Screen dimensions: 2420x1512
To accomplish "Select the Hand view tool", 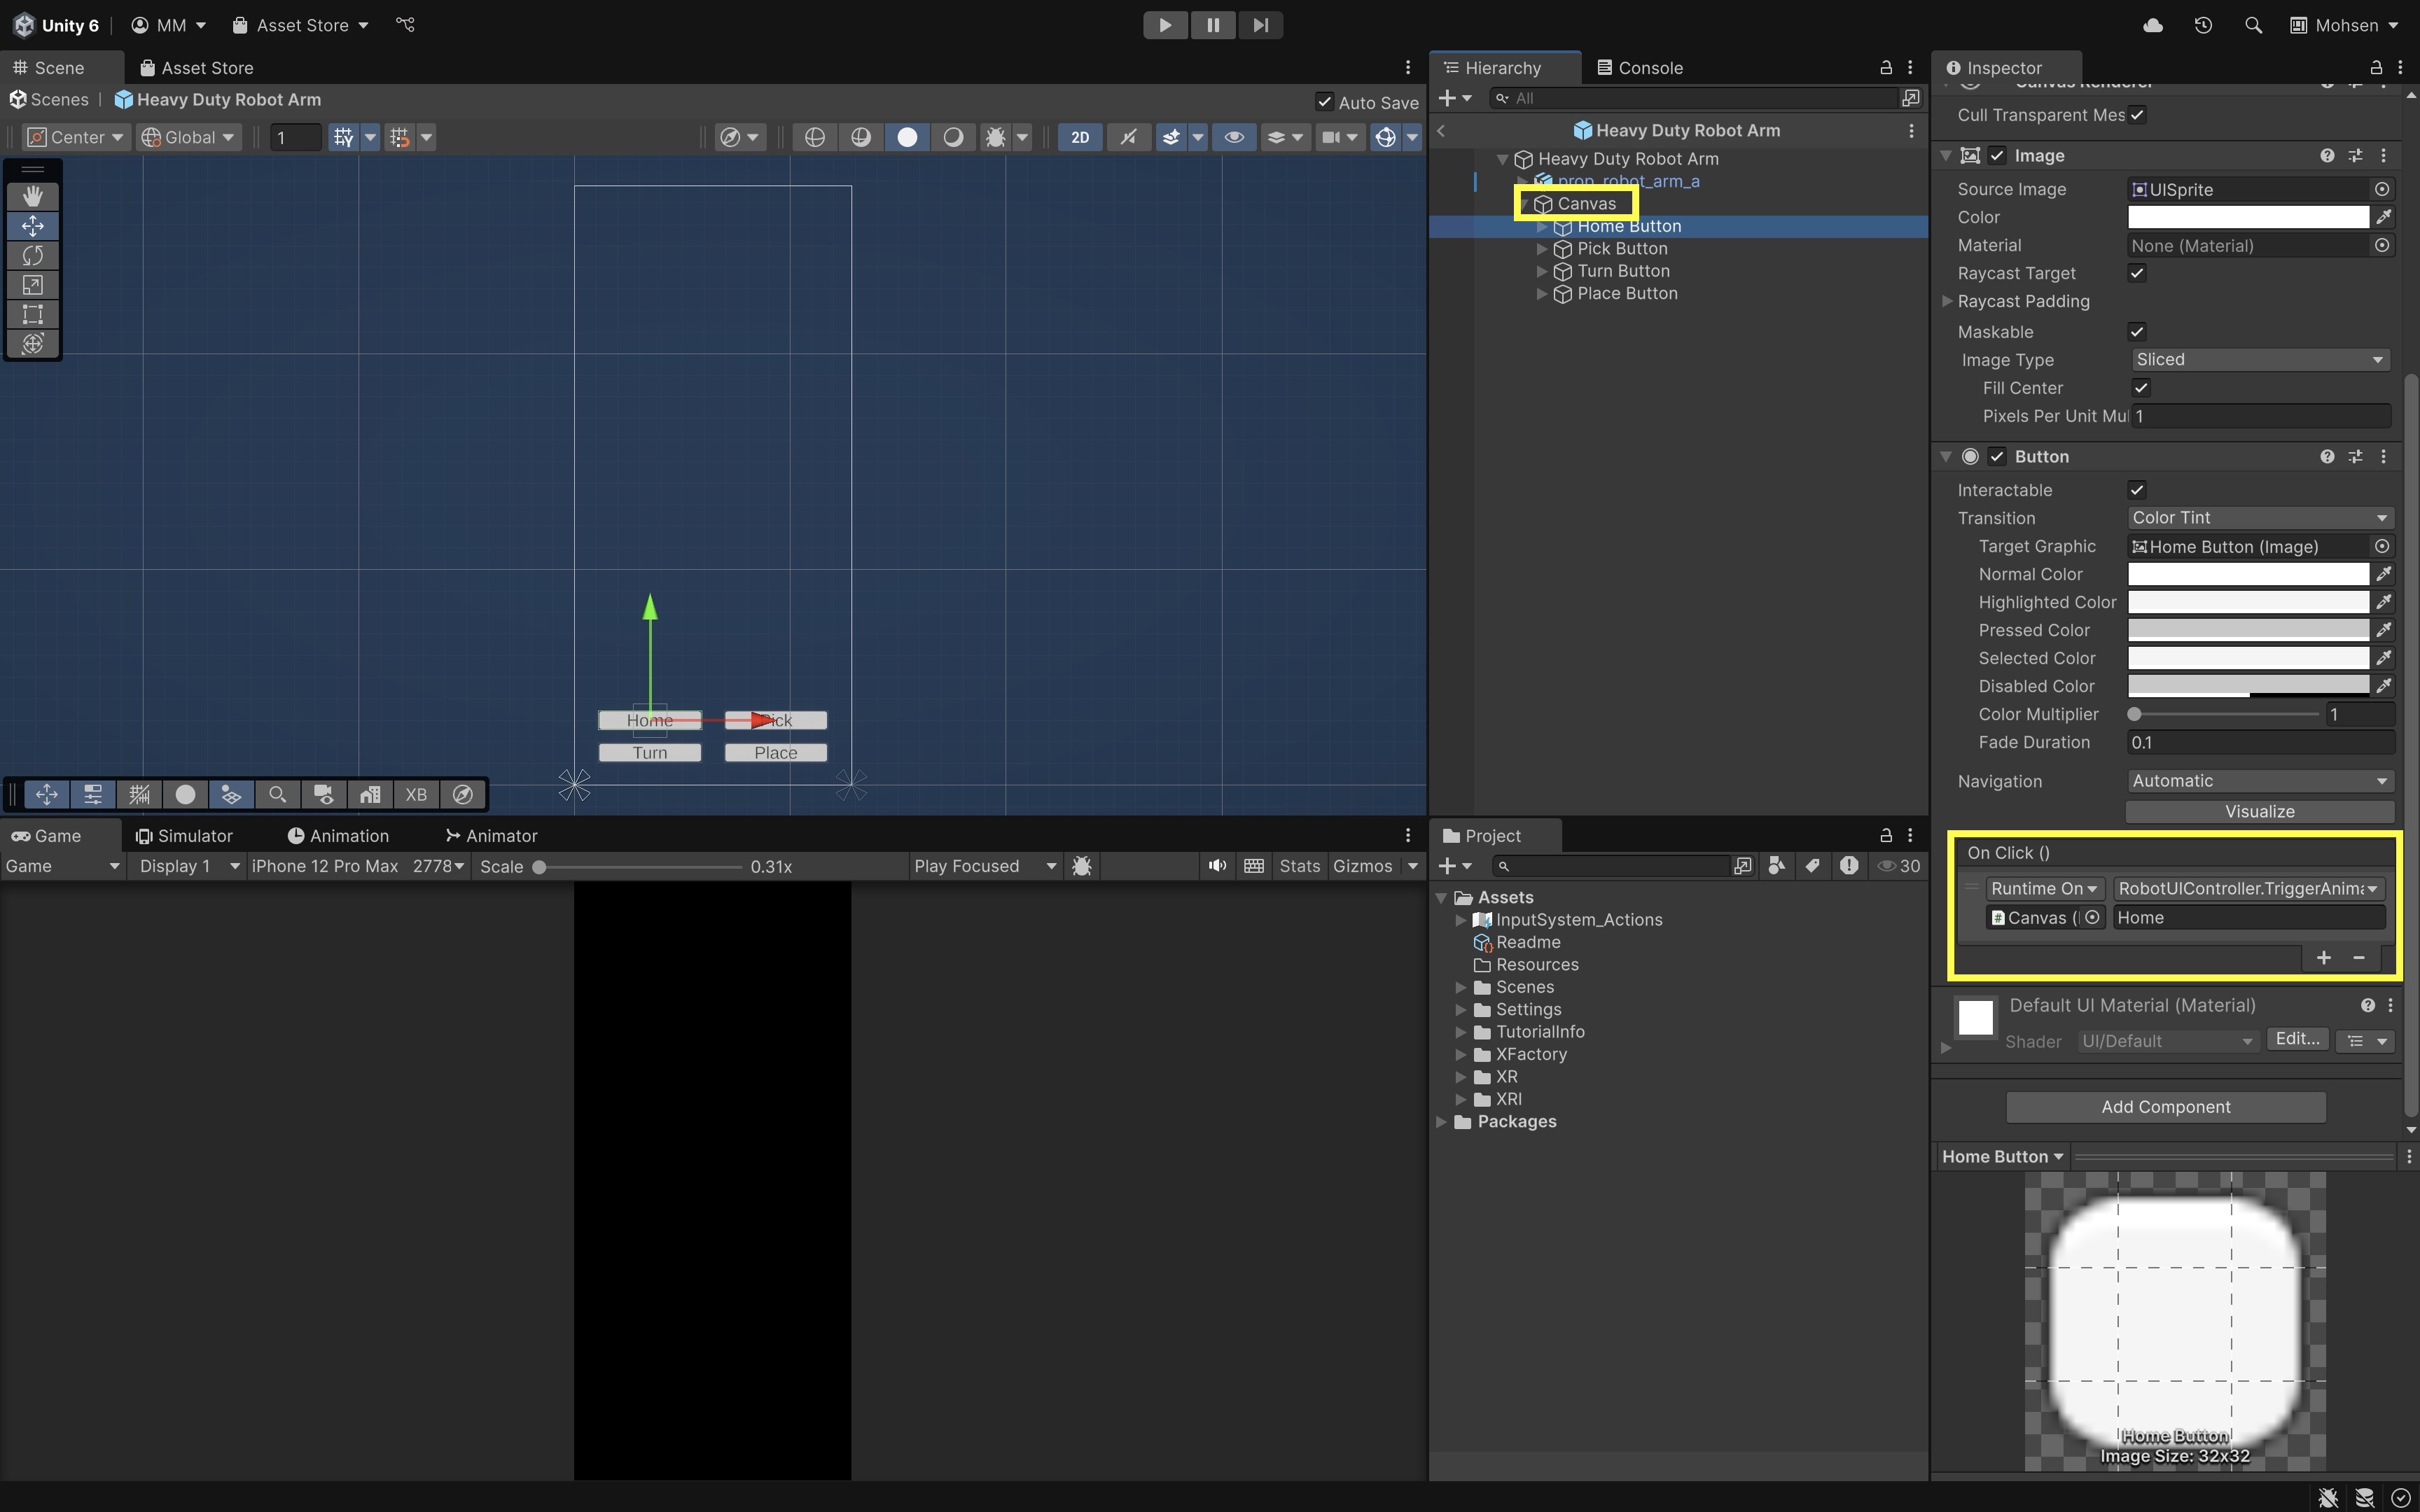I will 32,196.
